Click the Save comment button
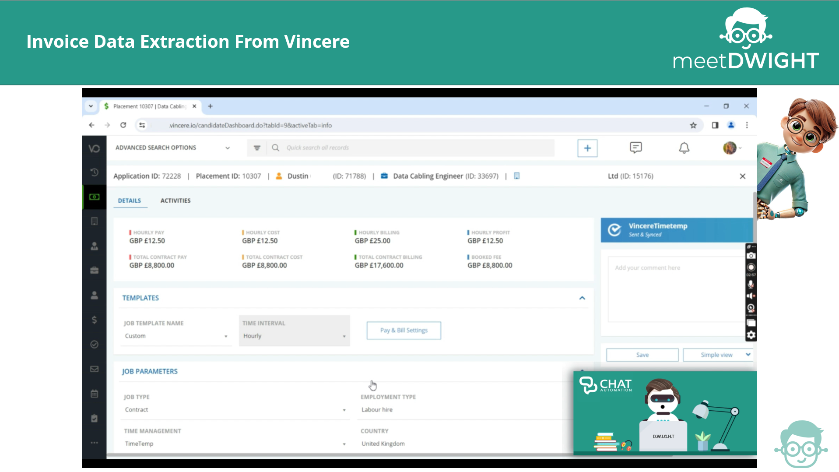Viewport: 839px width, 472px height. 642,355
